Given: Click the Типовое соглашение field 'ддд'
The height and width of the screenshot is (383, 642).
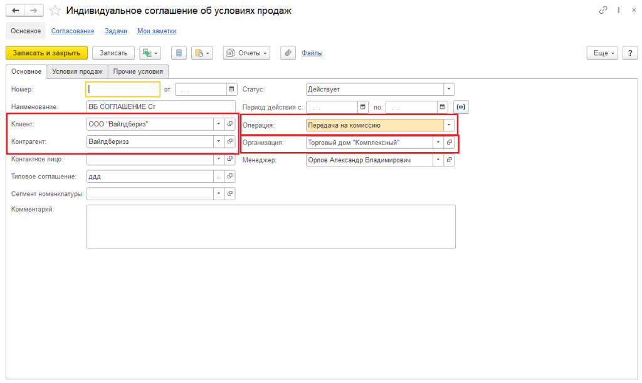Looking at the screenshot, I should click(150, 176).
